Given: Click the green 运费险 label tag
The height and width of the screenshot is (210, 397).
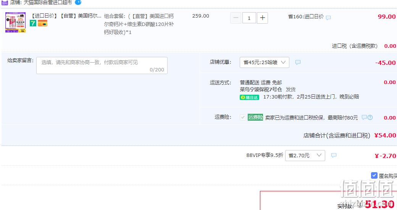Looking at the screenshot, I should tap(255, 117).
